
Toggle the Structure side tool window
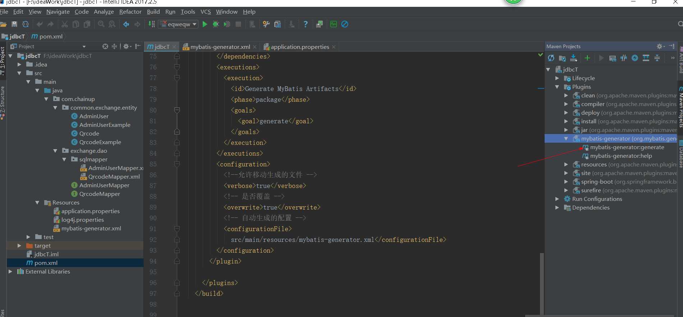[3, 102]
